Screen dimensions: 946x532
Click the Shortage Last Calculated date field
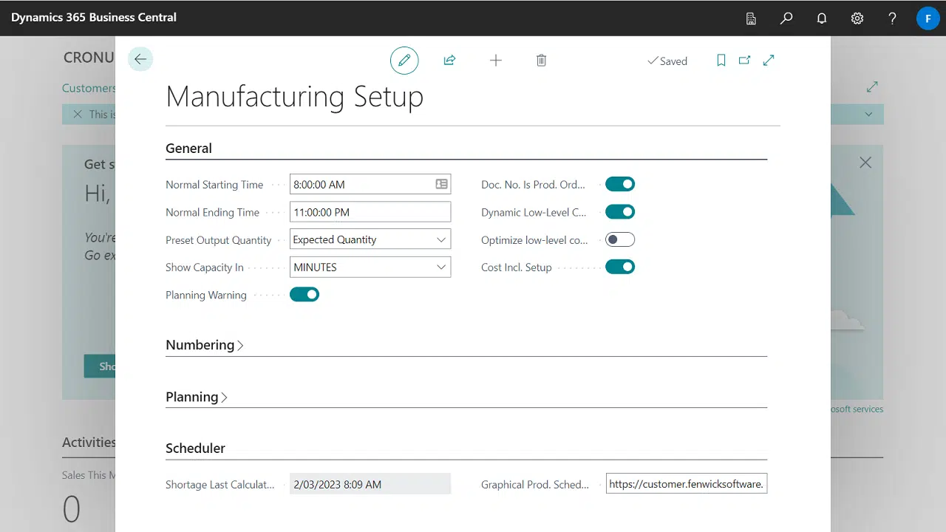point(370,484)
